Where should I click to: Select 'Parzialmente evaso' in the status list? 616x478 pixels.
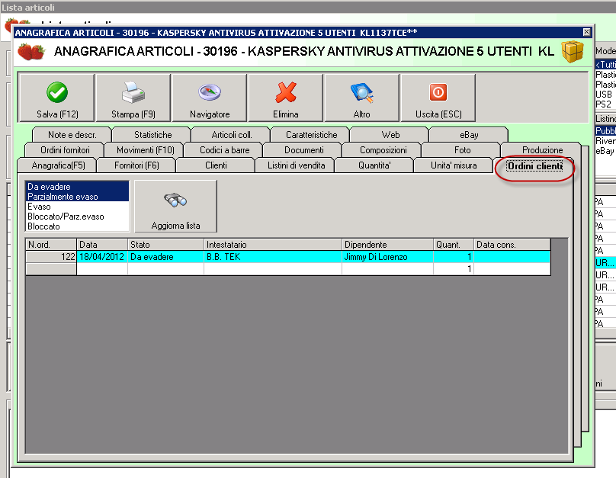(x=77, y=197)
